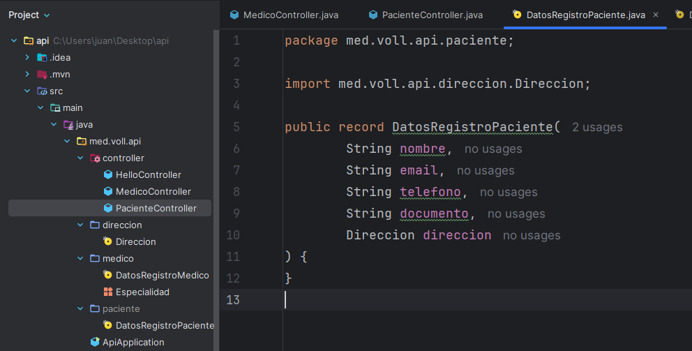This screenshot has height=351, width=692.
Task: Click the DatosRegistroPaciente record name in code
Action: click(472, 127)
